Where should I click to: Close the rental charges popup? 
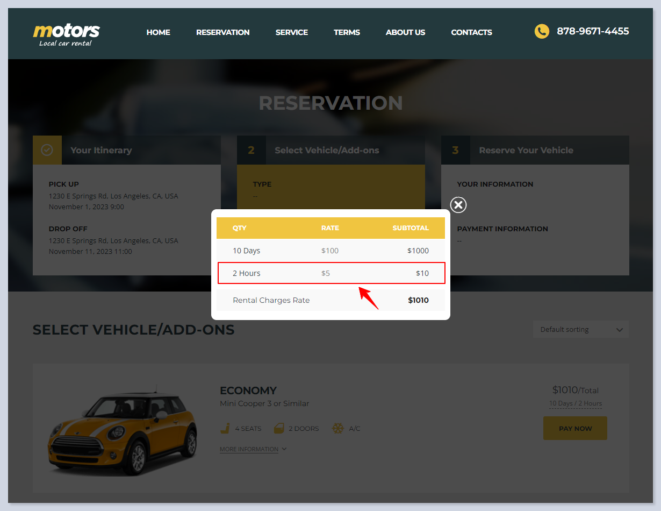458,205
